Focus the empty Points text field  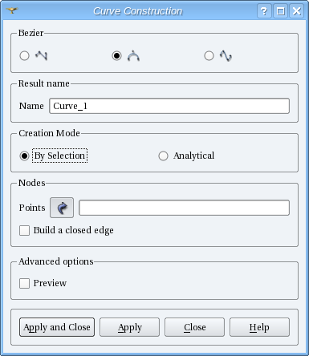pos(184,208)
